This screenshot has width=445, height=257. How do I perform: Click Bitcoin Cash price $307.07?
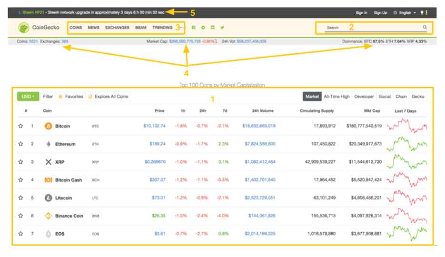click(158, 180)
